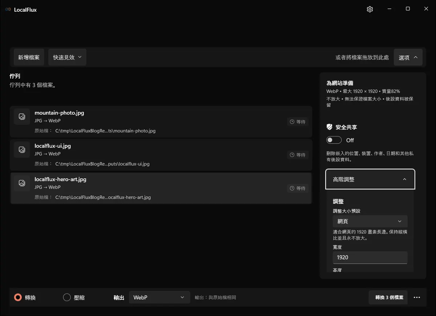Click the LocalFlux infinity logo icon
Viewport: 436px width, 316px height.
click(x=8, y=9)
